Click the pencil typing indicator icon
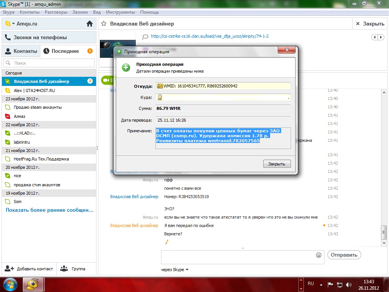This screenshot has width=389, height=292. point(167,242)
